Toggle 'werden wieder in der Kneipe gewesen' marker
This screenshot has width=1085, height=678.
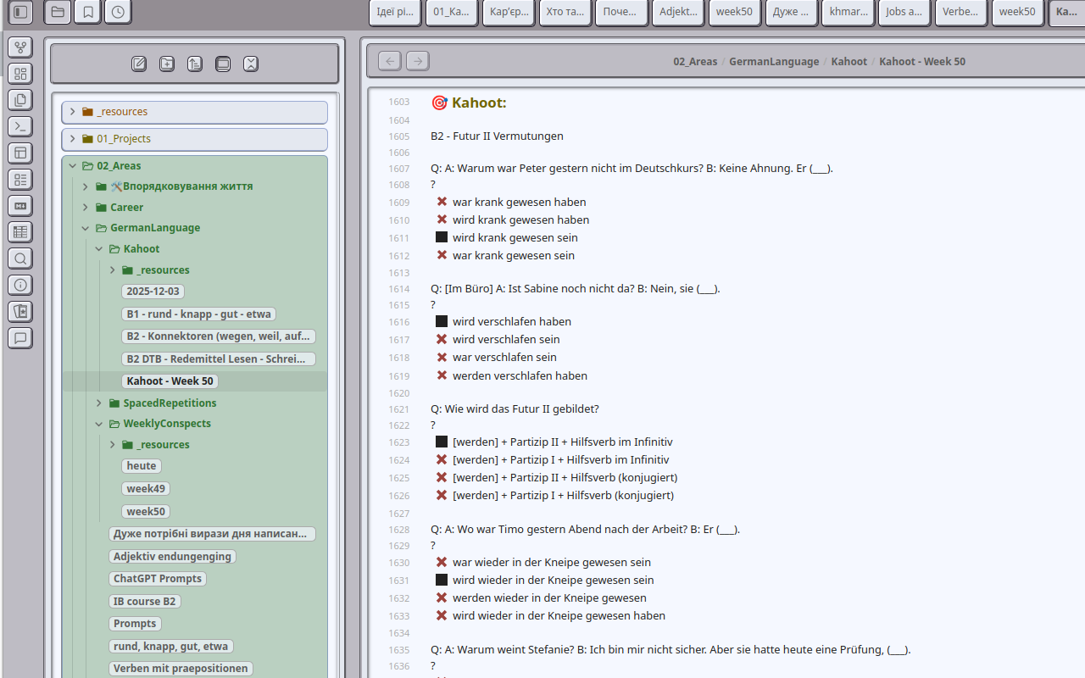(x=442, y=597)
